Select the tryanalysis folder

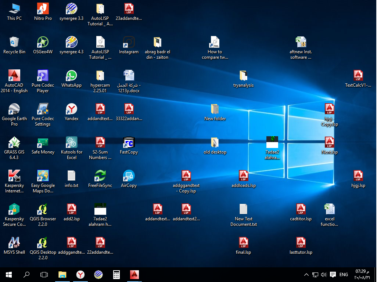click(243, 79)
